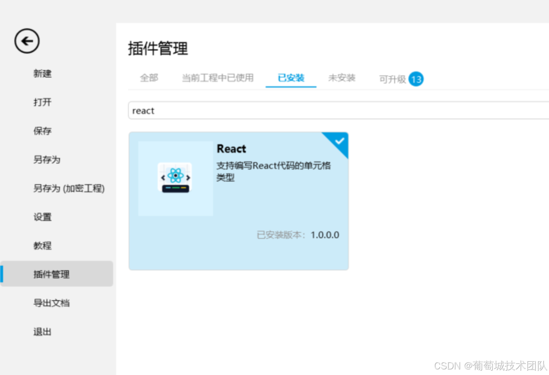The image size is (549, 375).
Task: Select 打开 in the sidebar
Action: pyautogui.click(x=42, y=102)
